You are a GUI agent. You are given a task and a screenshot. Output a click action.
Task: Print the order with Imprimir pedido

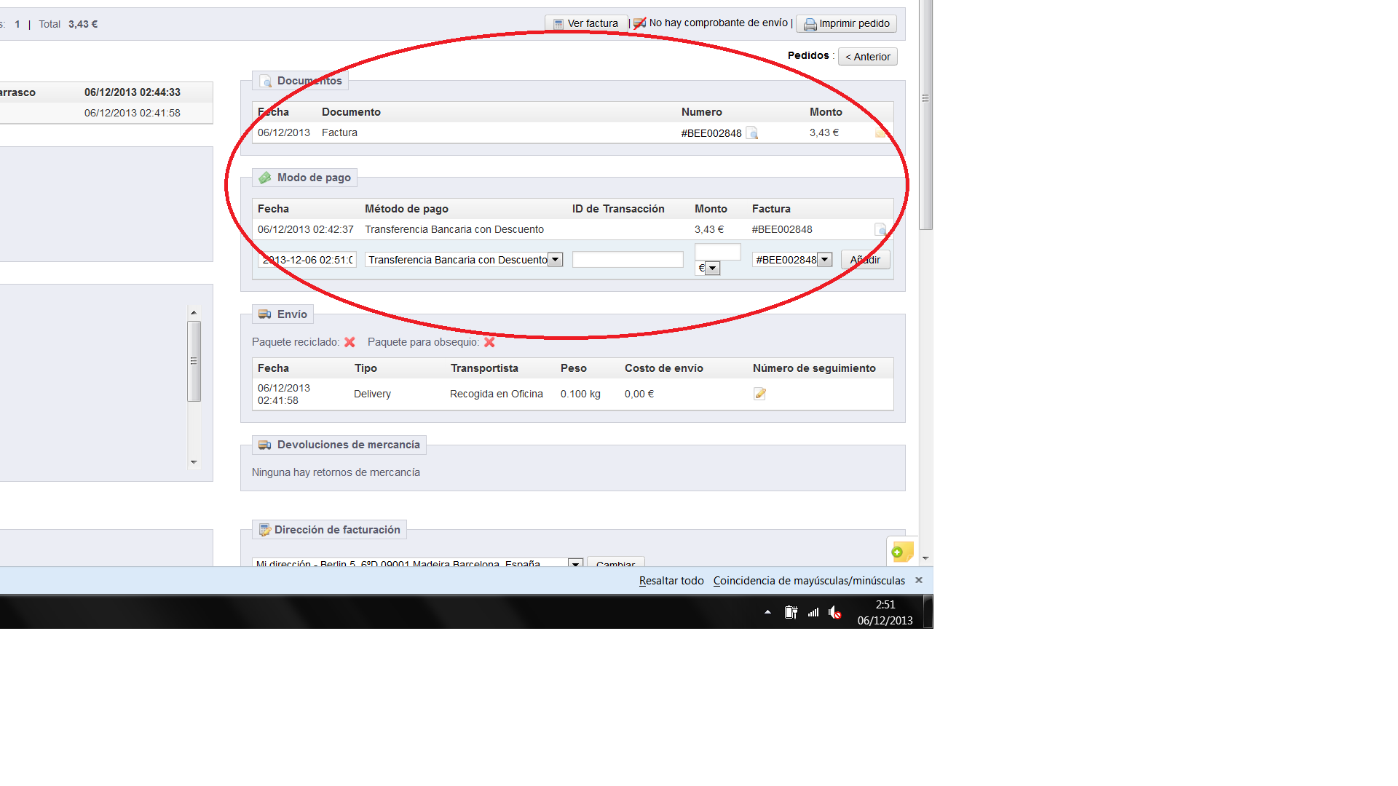[846, 23]
